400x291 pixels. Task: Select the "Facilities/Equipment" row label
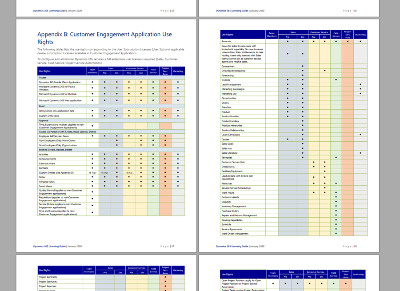coord(232,171)
